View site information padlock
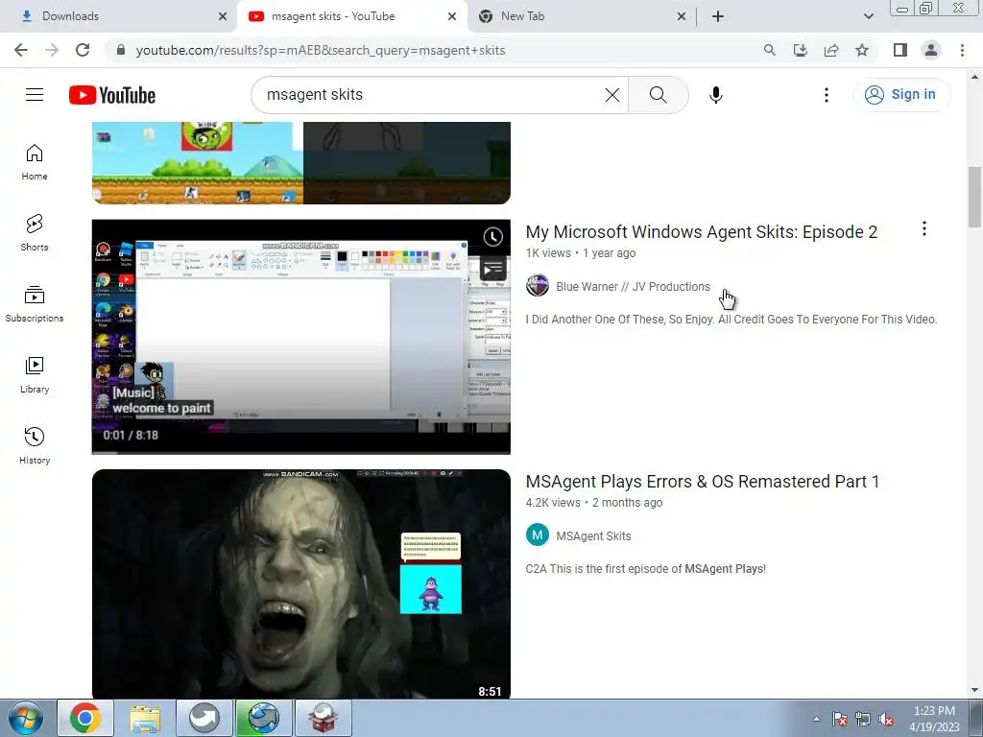This screenshot has width=983, height=737. point(121,50)
